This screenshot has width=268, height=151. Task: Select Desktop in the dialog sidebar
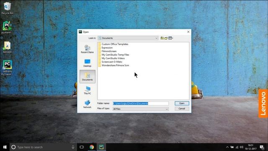[x=88, y=63]
